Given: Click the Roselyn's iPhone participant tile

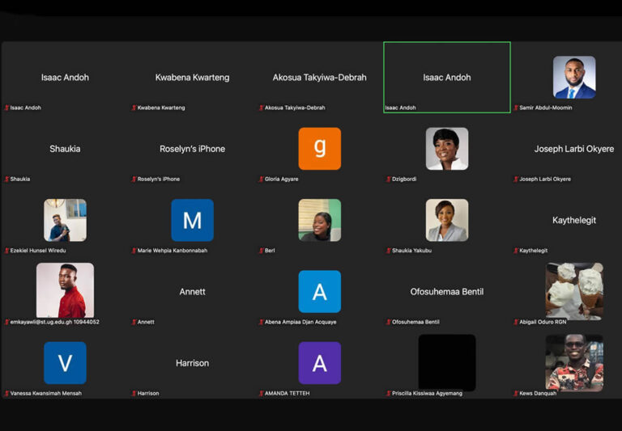Looking at the screenshot, I should (192, 149).
